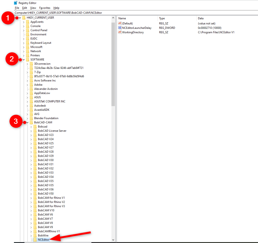Expand the Autodesk key
This screenshot has height=243, width=258.
pyautogui.click(x=27, y=106)
